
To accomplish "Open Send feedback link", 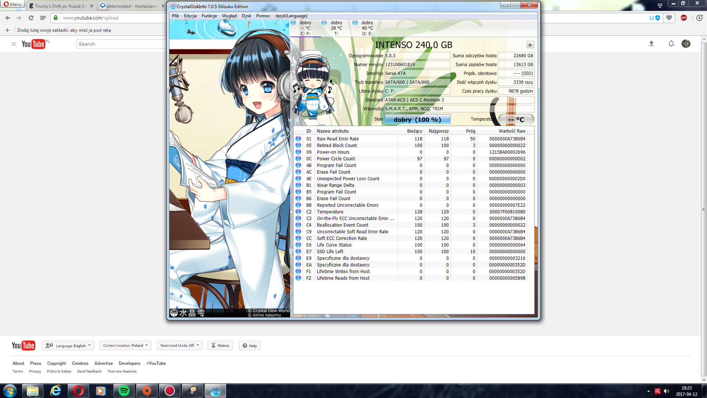I will tap(89, 371).
